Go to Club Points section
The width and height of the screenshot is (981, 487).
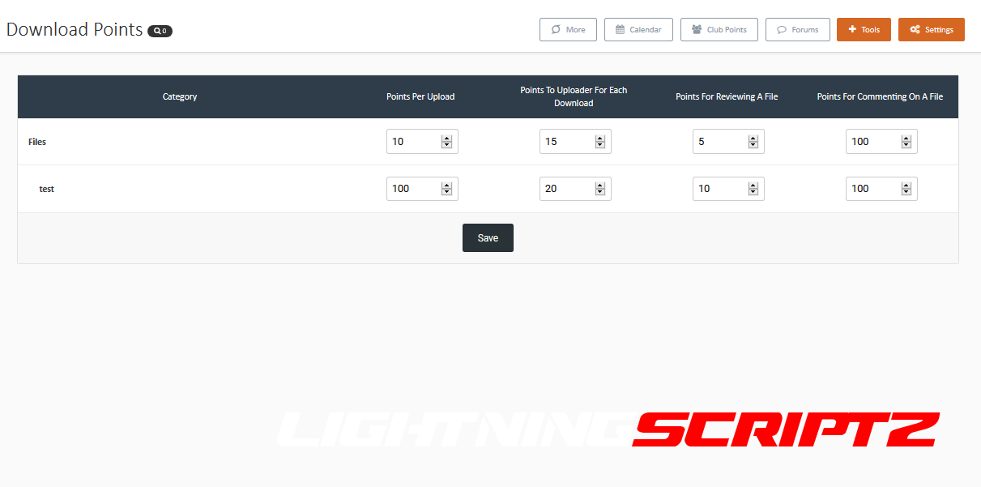[719, 29]
